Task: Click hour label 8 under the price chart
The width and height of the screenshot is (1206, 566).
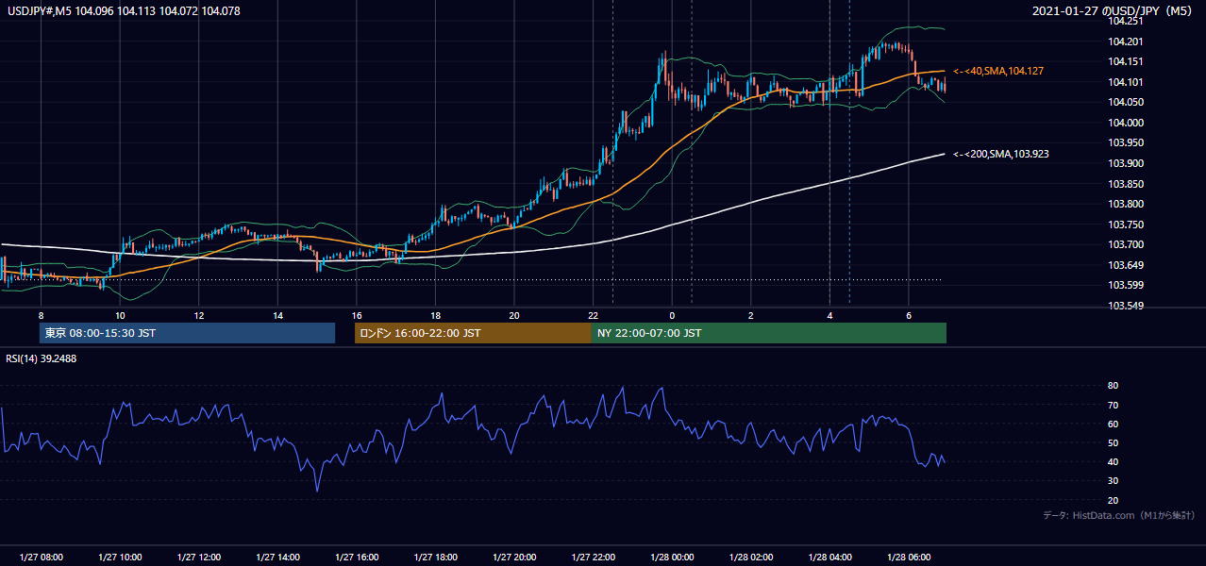Action: click(x=41, y=315)
